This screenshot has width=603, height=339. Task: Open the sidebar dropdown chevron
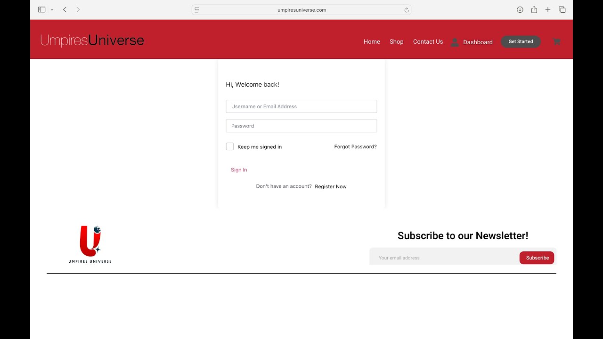(x=52, y=10)
